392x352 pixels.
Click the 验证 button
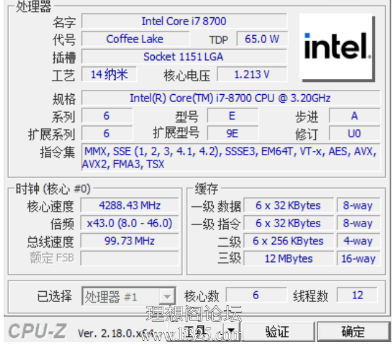(x=277, y=332)
